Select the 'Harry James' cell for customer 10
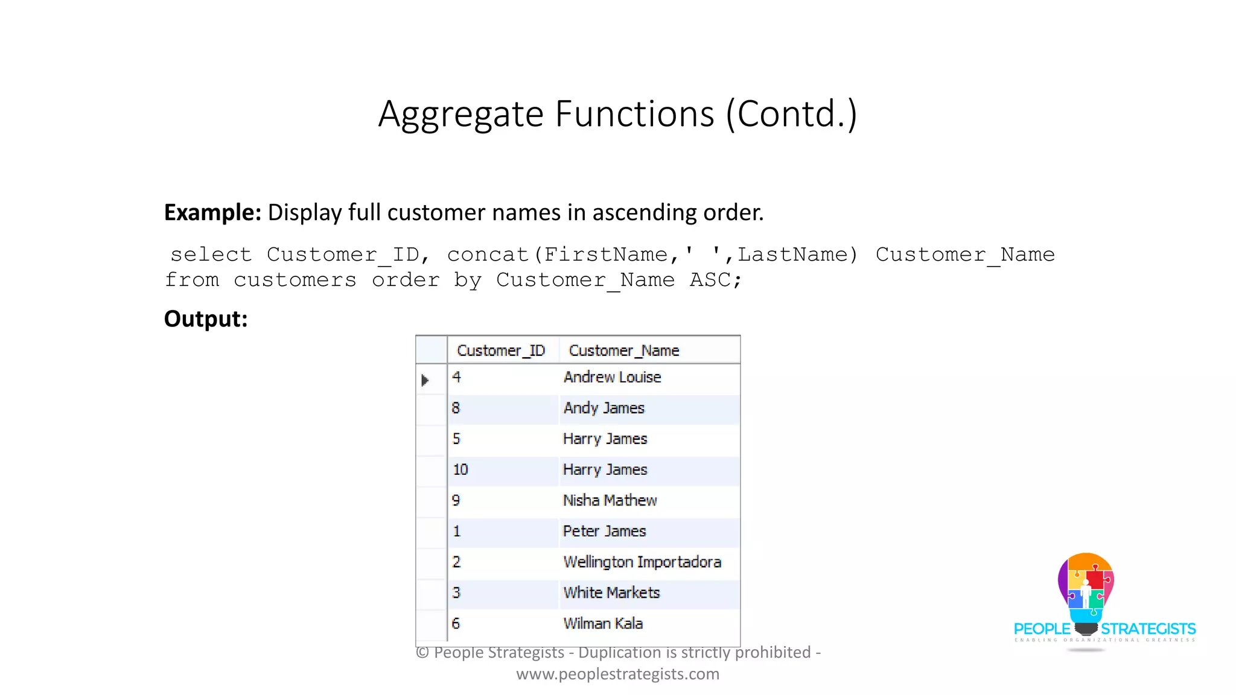 pyautogui.click(x=649, y=470)
